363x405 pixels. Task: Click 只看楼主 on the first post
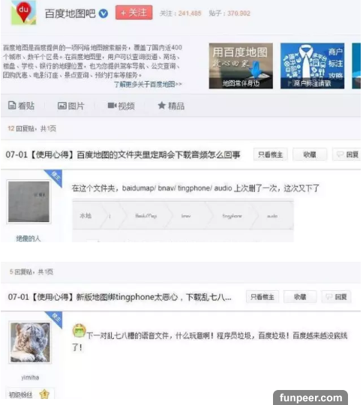(x=270, y=154)
